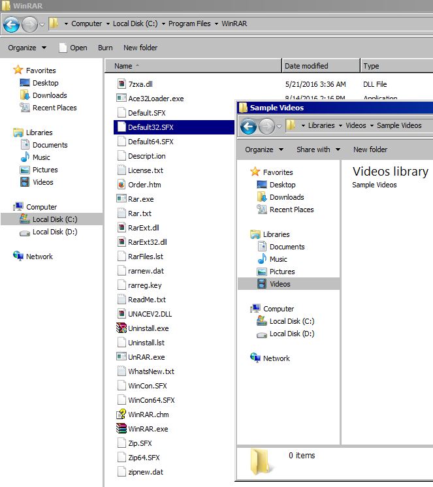Image resolution: width=433 pixels, height=487 pixels.
Task: Open Share with menu
Action: (318, 149)
